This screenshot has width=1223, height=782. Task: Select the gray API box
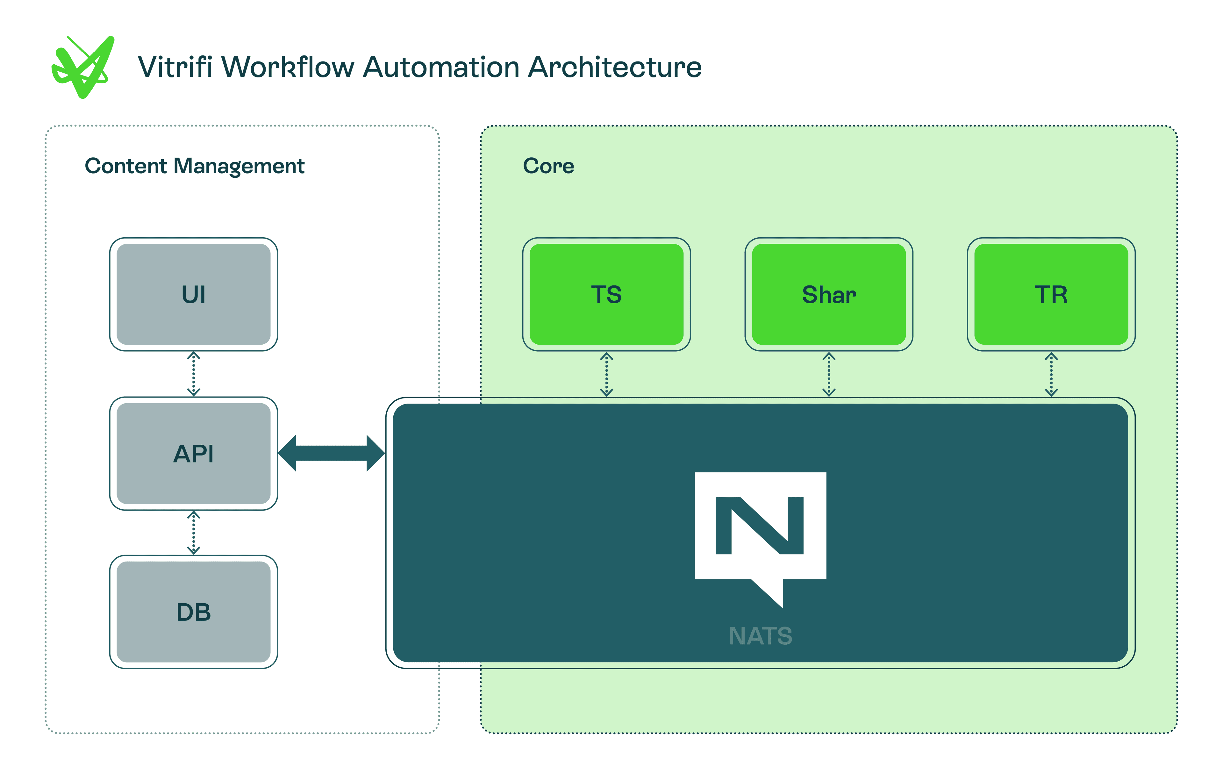pos(194,453)
